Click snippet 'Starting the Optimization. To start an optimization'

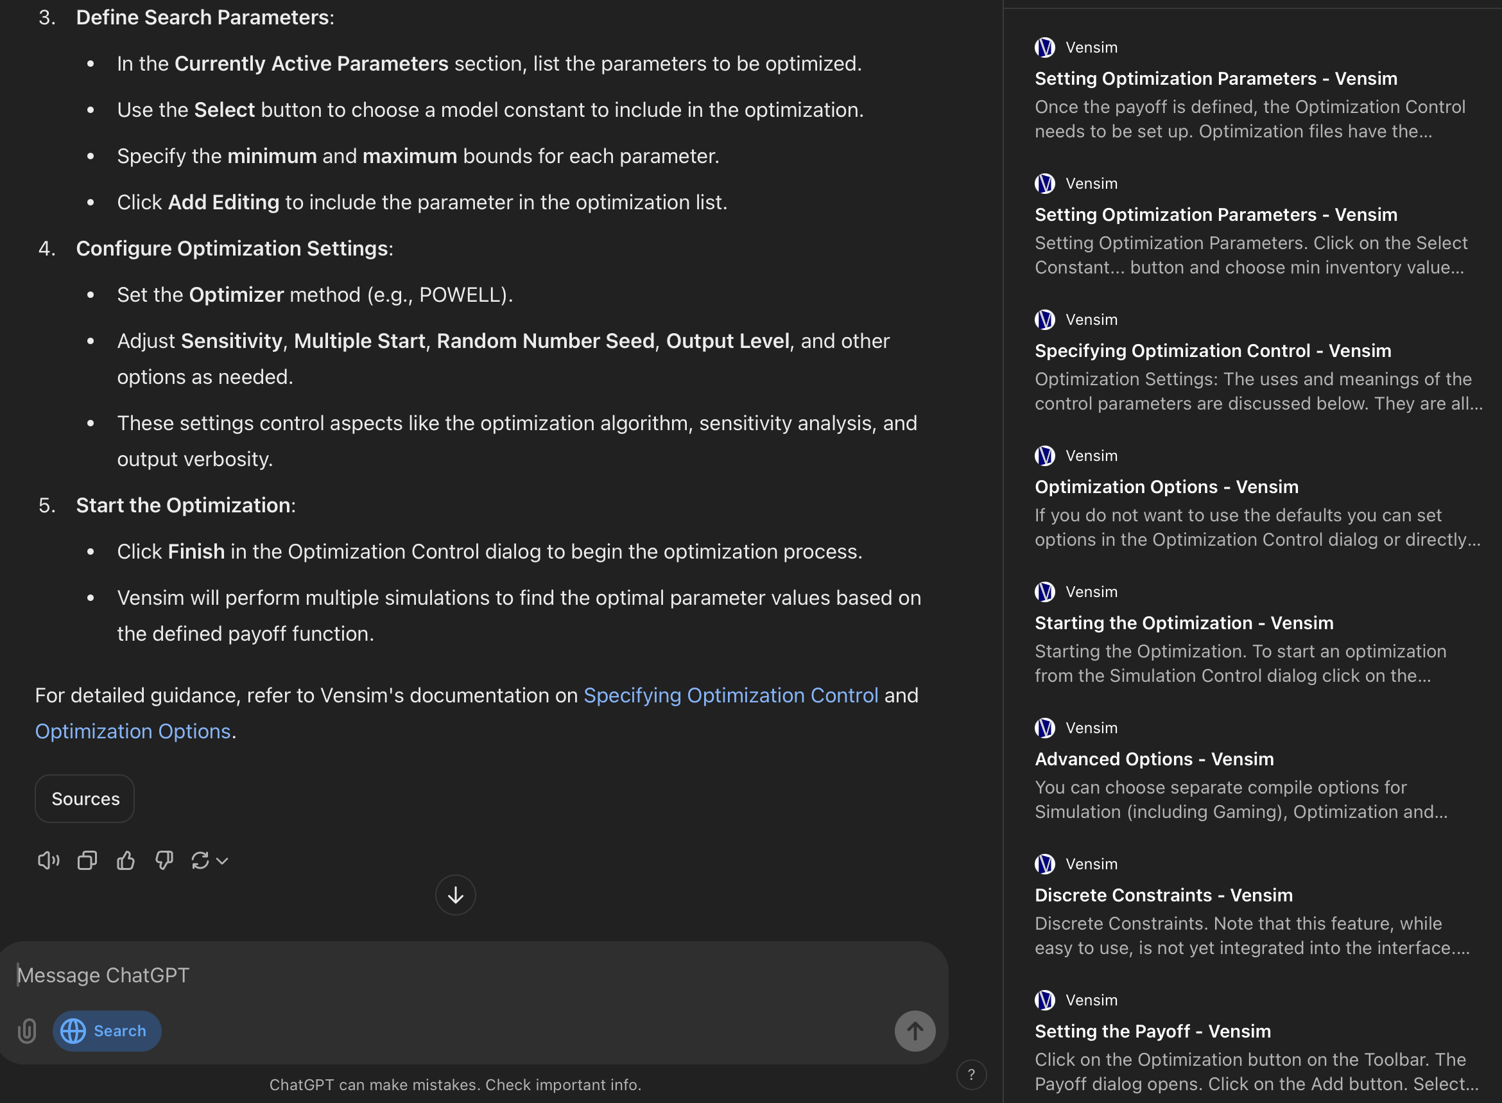point(1240,664)
